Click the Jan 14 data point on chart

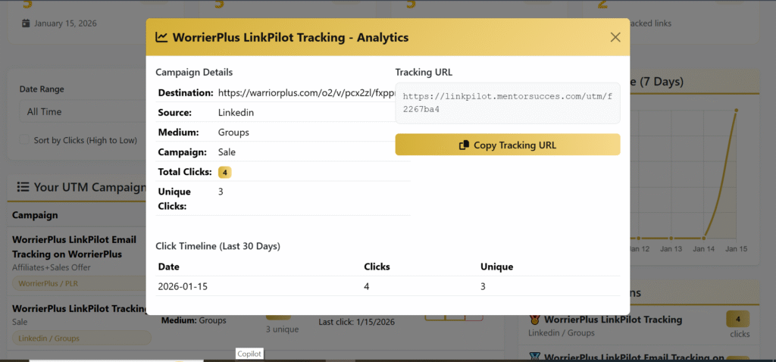coord(704,236)
